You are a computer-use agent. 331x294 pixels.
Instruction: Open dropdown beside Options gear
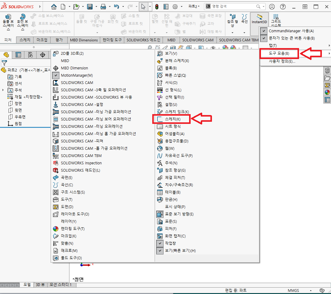pos(181,7)
